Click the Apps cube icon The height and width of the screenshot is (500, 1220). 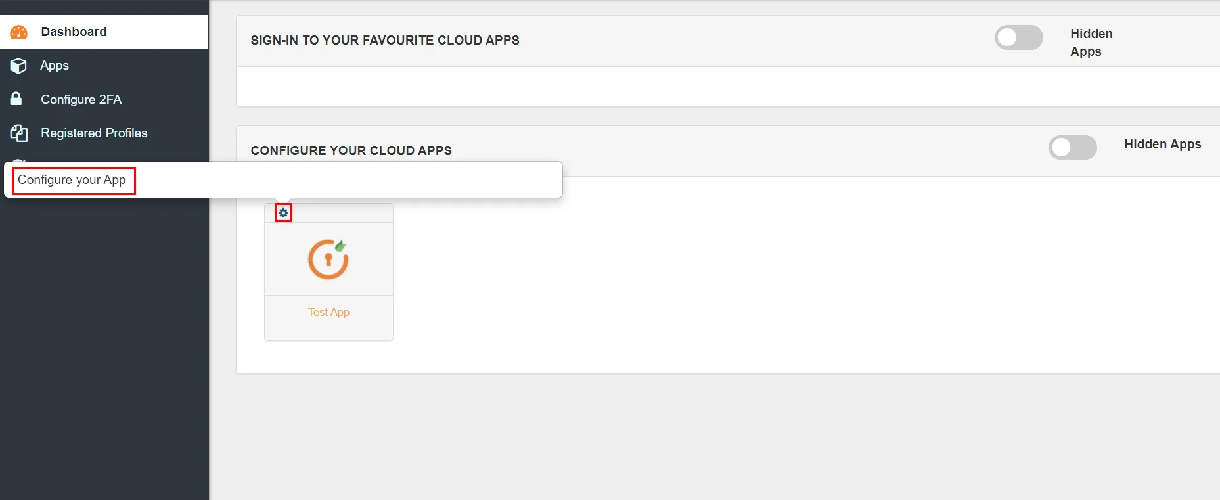click(18, 66)
